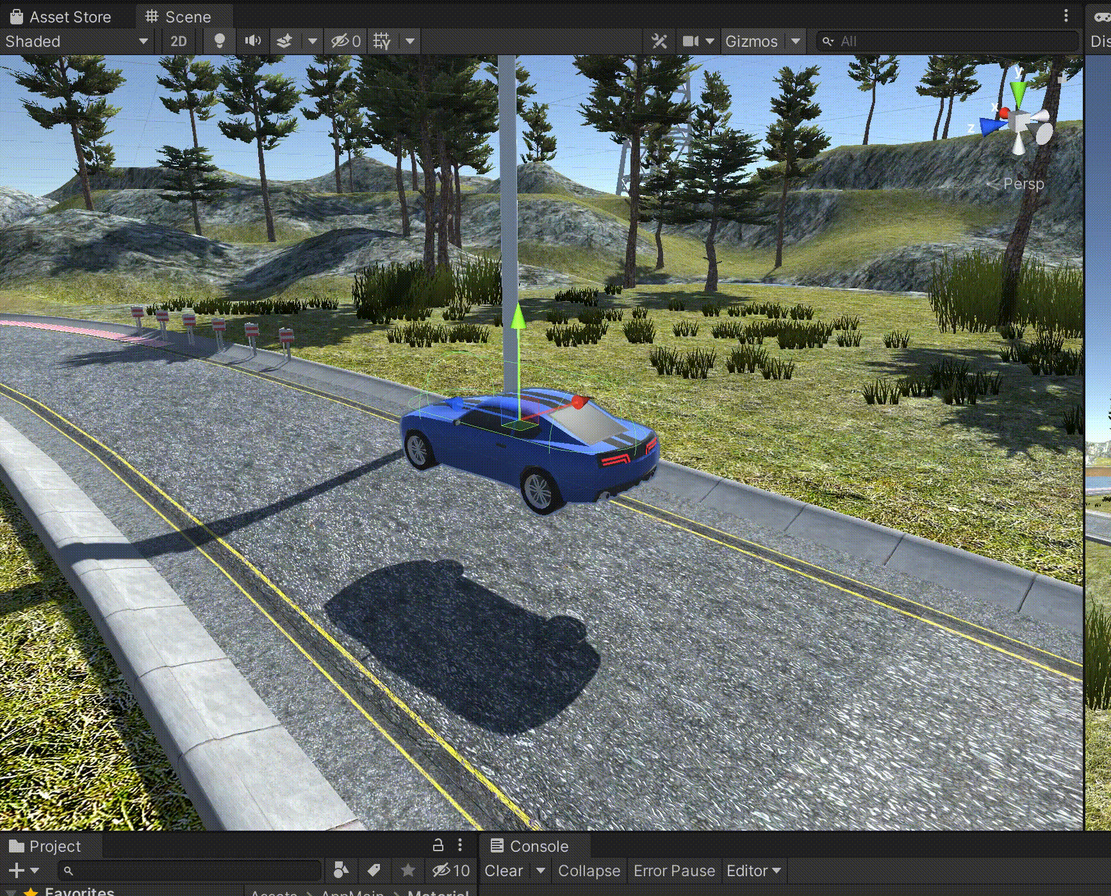Expand the Gizmos dropdown arrow
The width and height of the screenshot is (1111, 896).
[x=796, y=42]
